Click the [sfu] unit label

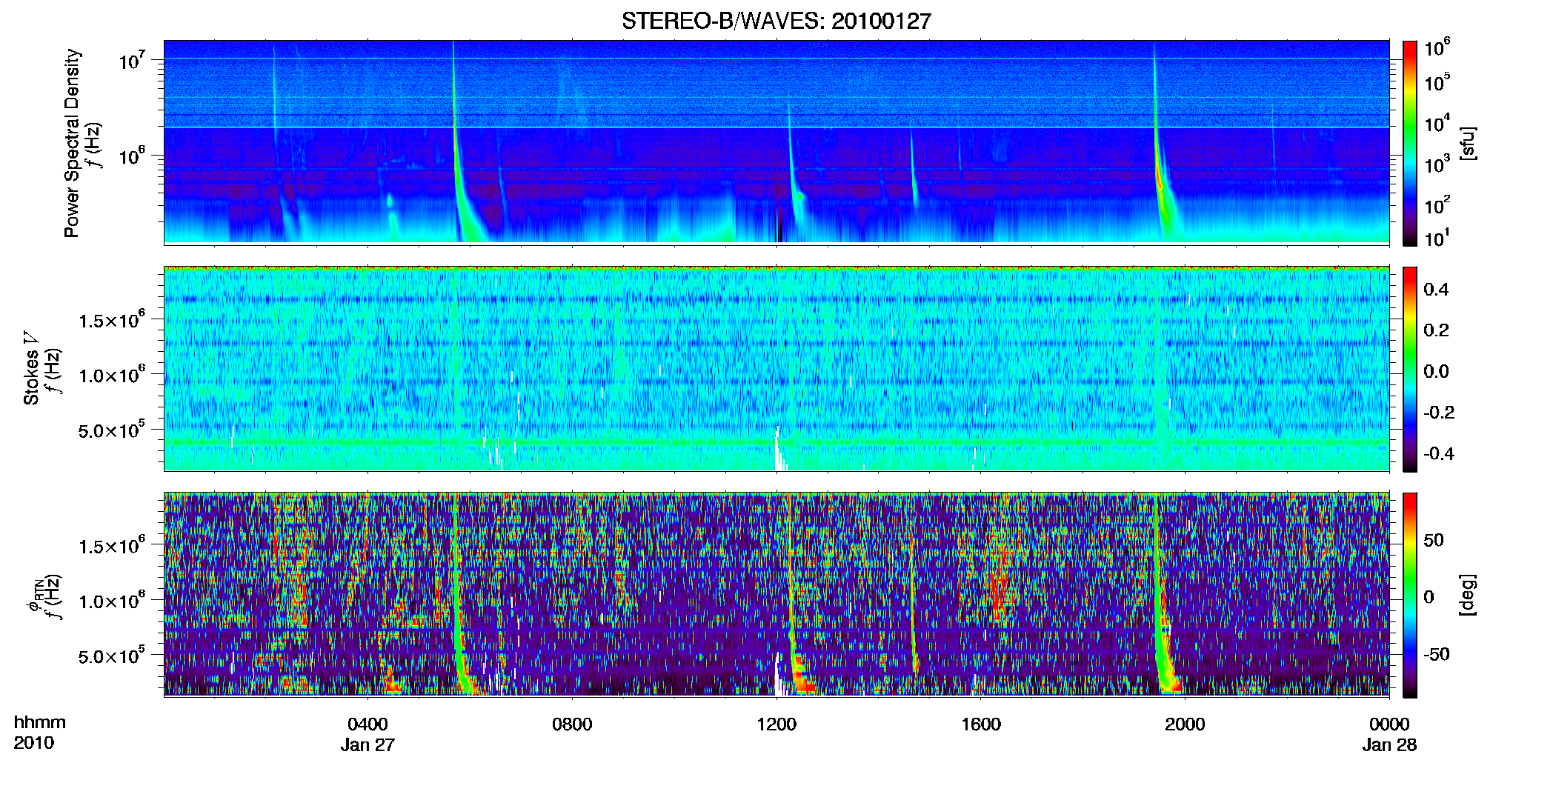coord(1468,143)
